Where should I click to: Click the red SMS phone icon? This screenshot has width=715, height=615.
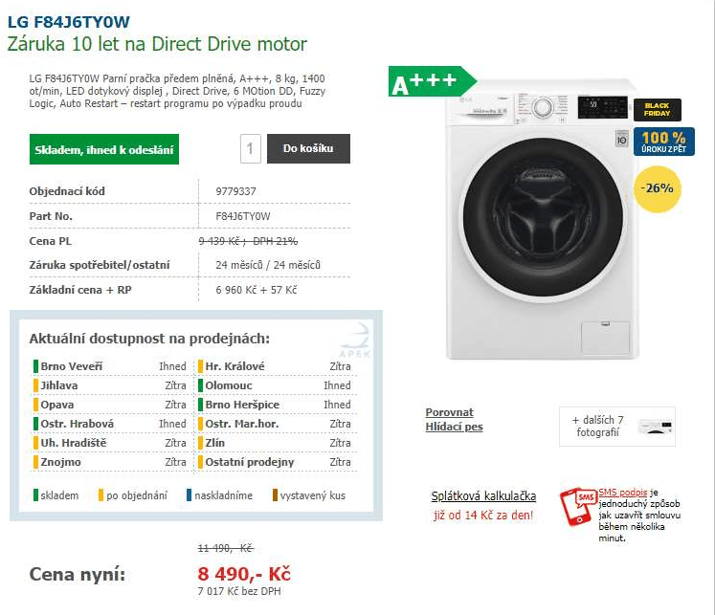point(578,506)
